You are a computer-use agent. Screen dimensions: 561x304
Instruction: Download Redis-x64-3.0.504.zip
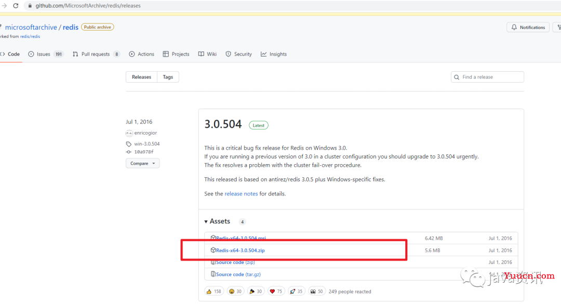click(241, 250)
